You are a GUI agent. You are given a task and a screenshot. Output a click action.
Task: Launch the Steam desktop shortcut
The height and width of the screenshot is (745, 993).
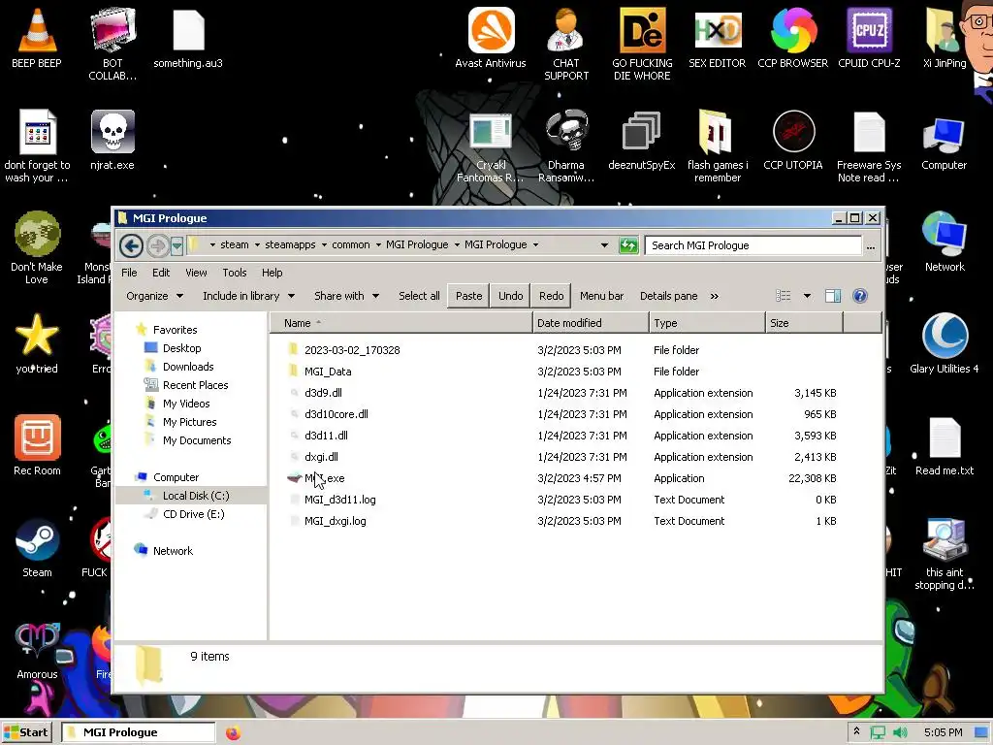(x=38, y=548)
